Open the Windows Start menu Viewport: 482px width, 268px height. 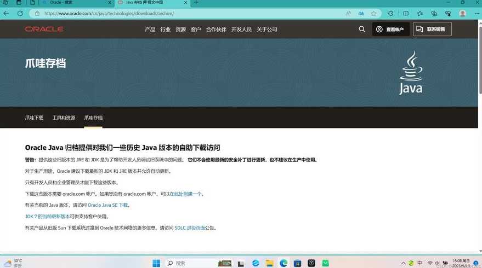(156, 263)
